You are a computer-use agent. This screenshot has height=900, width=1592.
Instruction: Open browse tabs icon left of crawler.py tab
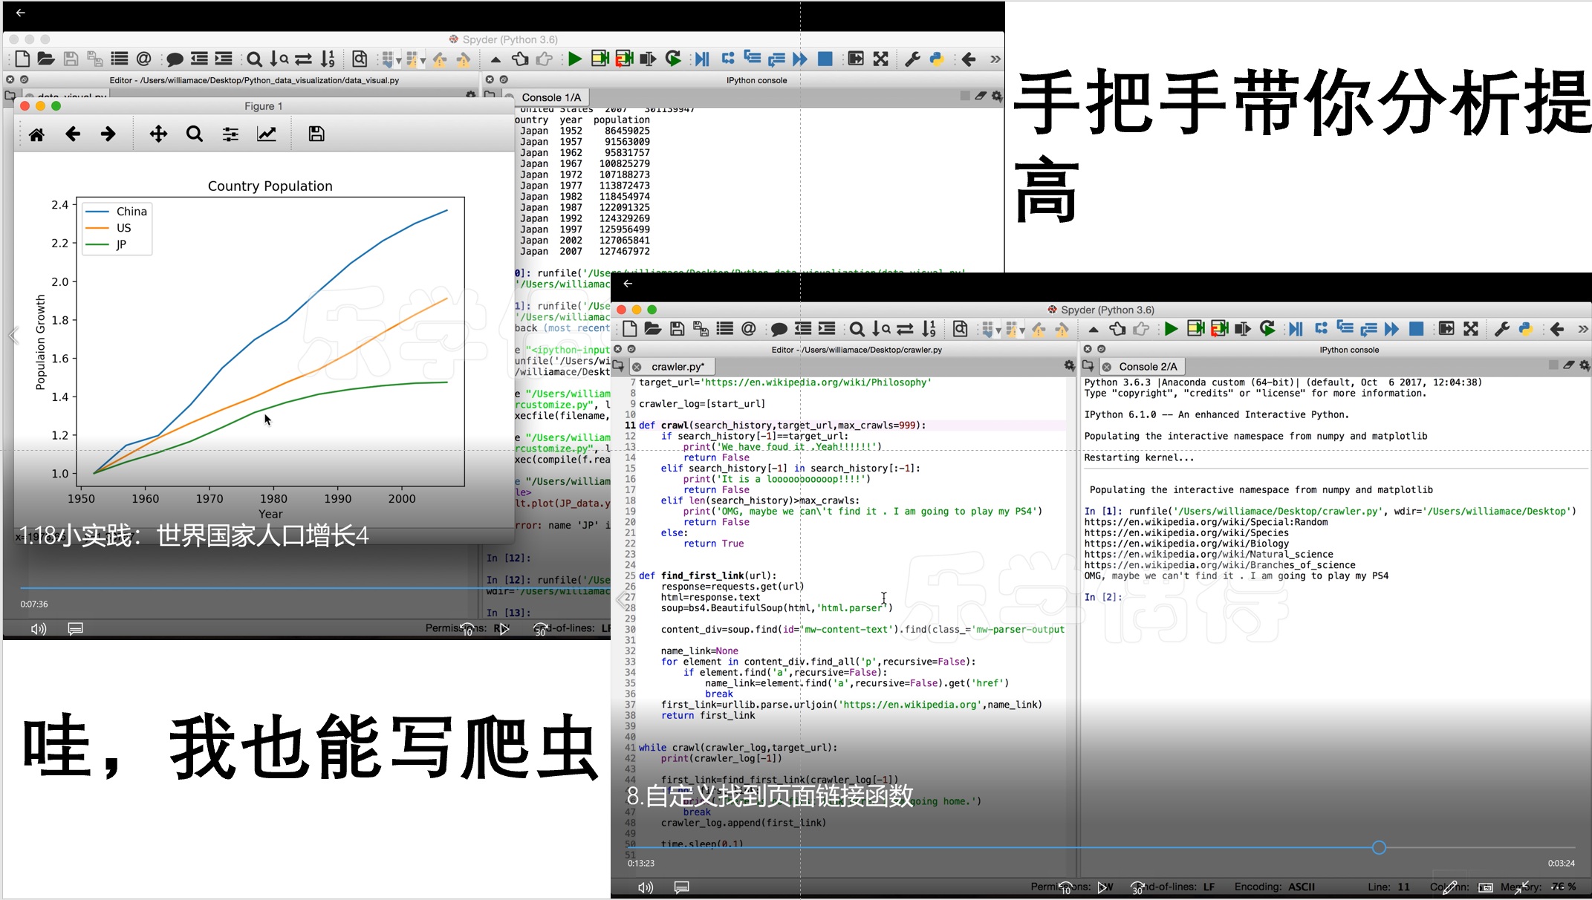coord(618,366)
